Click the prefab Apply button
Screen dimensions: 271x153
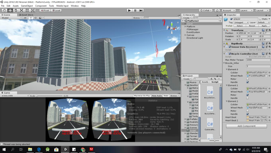coord(264,26)
